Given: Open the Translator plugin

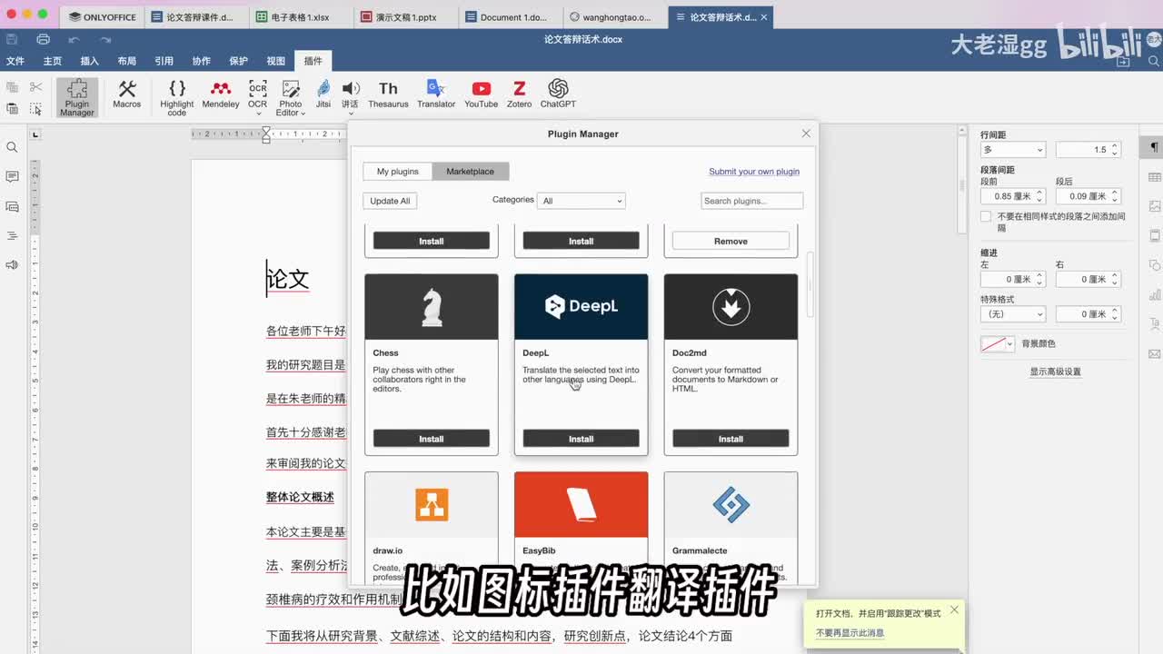Looking at the screenshot, I should (436, 94).
